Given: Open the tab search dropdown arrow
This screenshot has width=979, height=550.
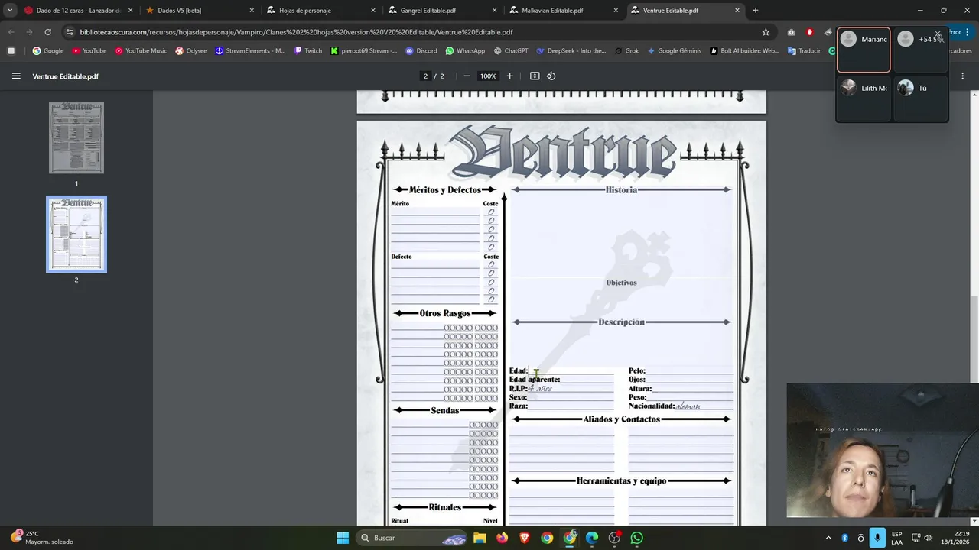Looking at the screenshot, I should (x=10, y=11).
